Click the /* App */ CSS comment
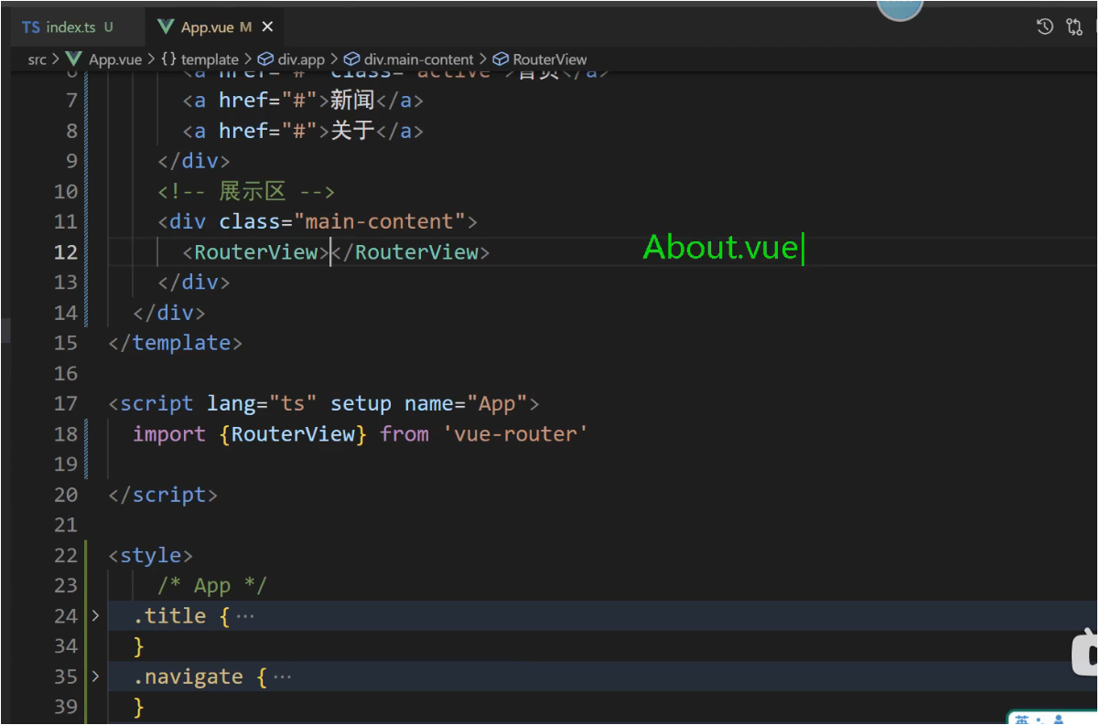The image size is (1100, 725). [212, 586]
